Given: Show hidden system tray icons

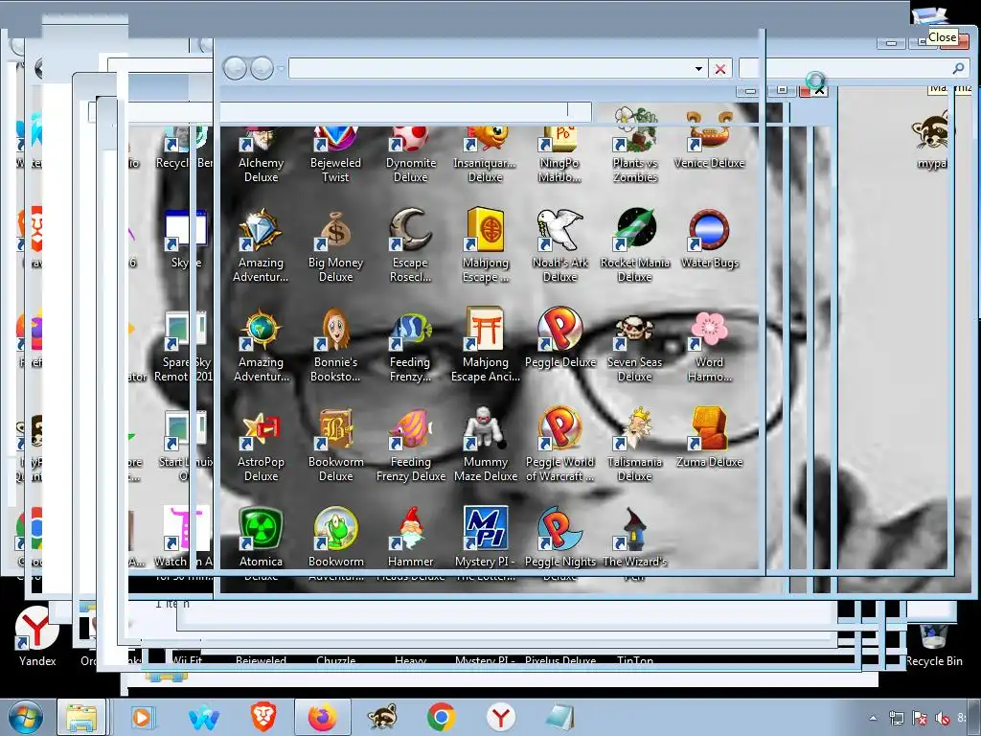Looking at the screenshot, I should click(x=873, y=719).
